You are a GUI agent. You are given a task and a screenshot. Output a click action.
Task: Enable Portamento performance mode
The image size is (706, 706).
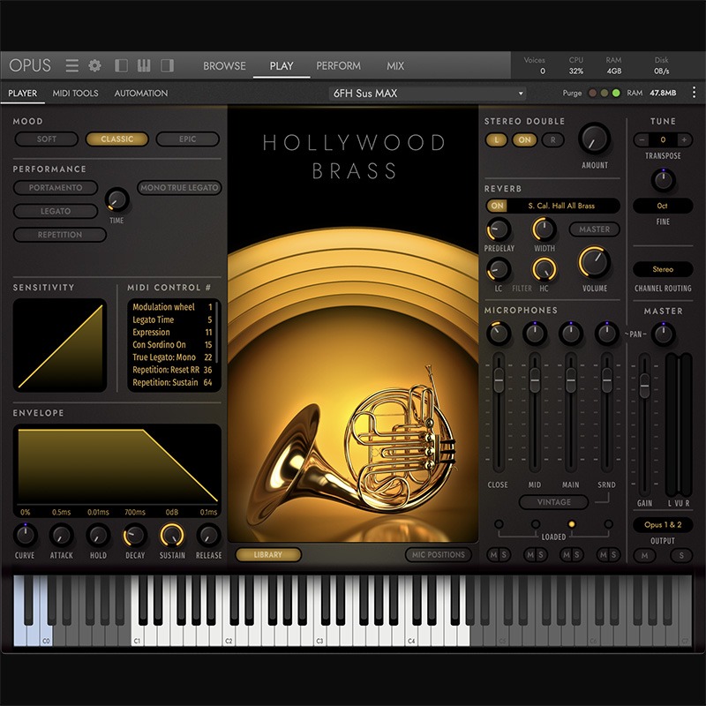(56, 188)
